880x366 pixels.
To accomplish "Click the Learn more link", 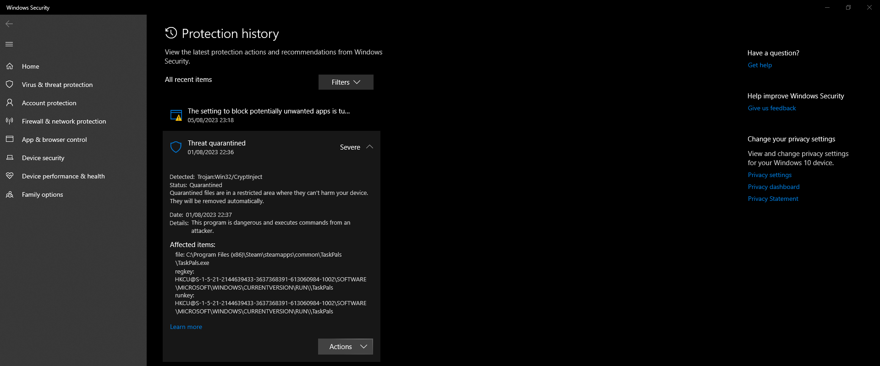I will coord(186,327).
